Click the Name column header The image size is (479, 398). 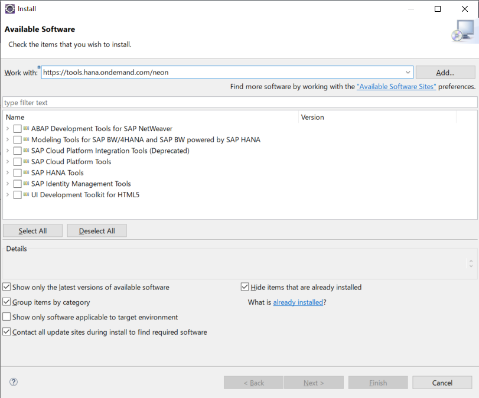[151, 118]
